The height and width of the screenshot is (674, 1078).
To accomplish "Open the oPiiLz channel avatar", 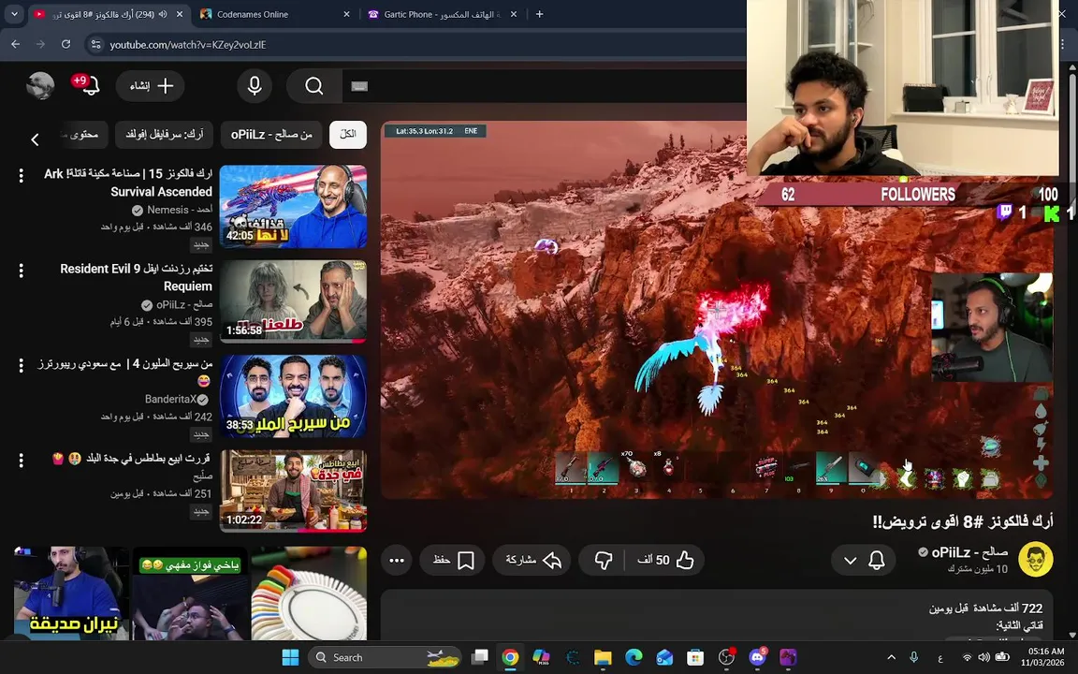I will 1035,559.
